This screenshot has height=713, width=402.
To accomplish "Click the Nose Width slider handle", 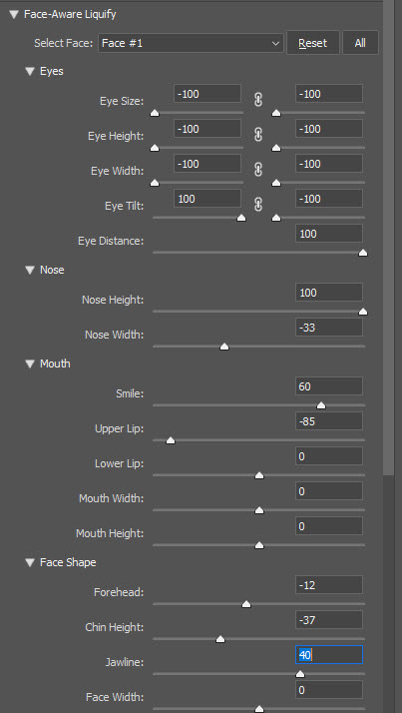I will (x=223, y=347).
